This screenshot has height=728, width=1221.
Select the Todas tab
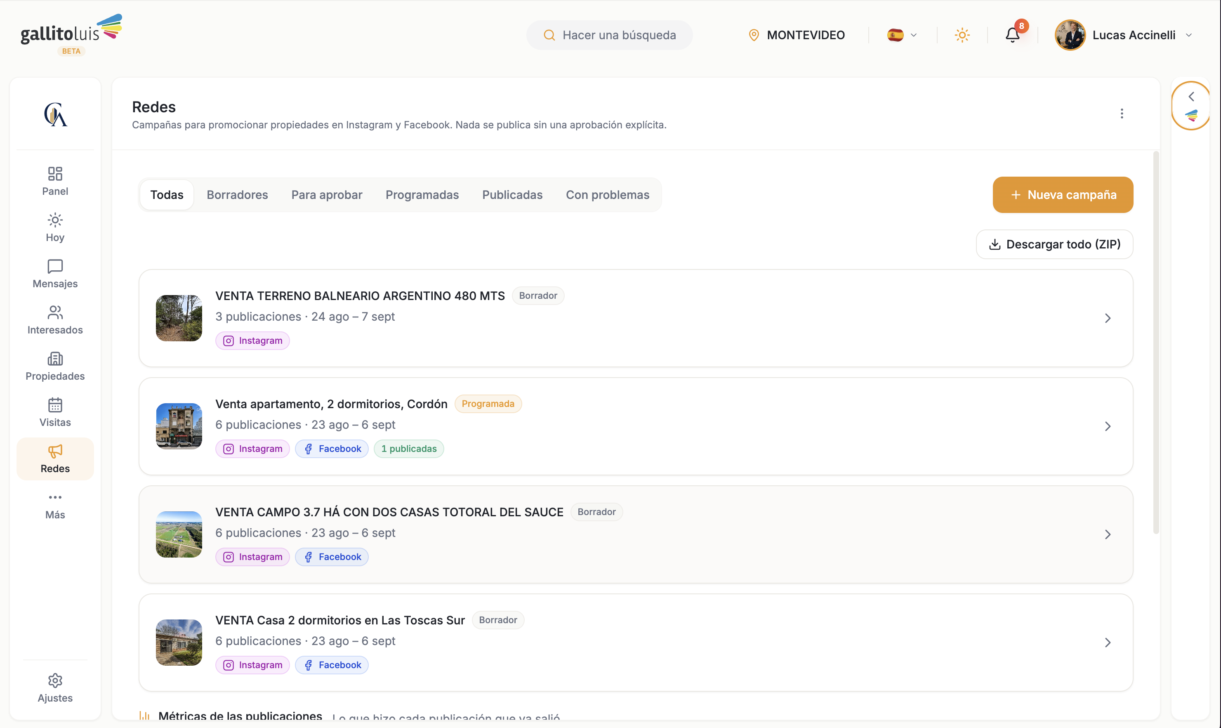click(167, 195)
